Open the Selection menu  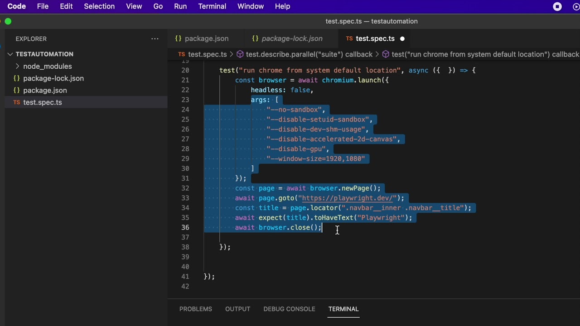click(99, 6)
